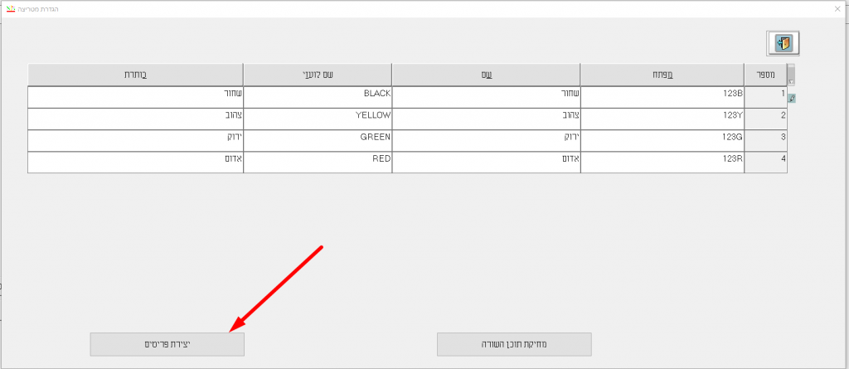
Task: Select row number 3 in the grid
Action: [765, 137]
